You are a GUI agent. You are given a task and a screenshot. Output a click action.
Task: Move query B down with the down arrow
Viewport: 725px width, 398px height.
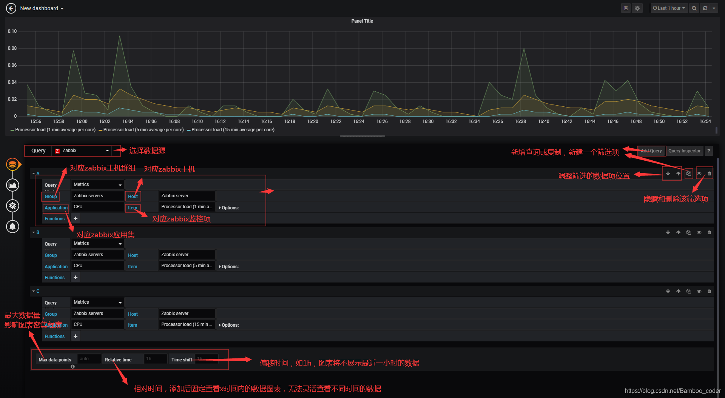pos(668,232)
